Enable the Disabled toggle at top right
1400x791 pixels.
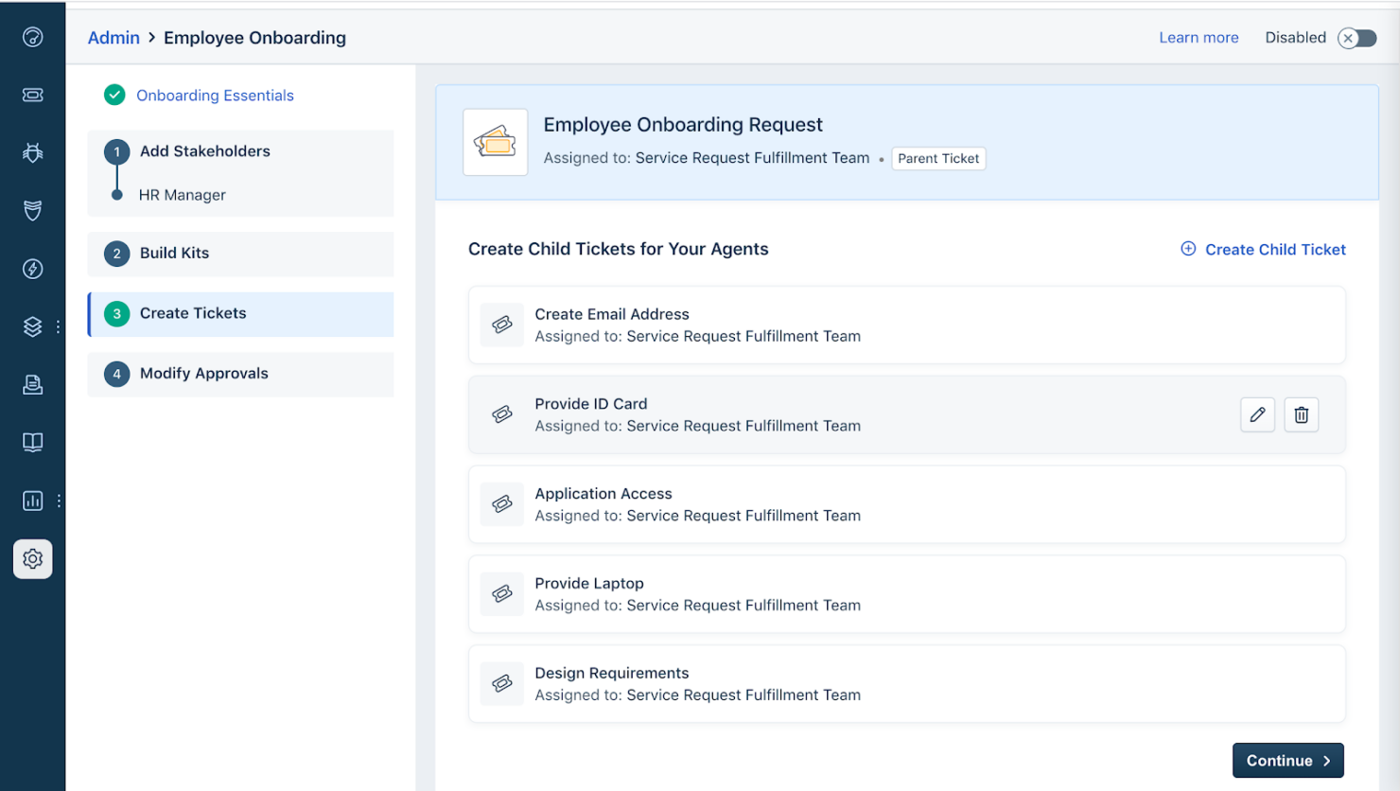click(x=1356, y=38)
